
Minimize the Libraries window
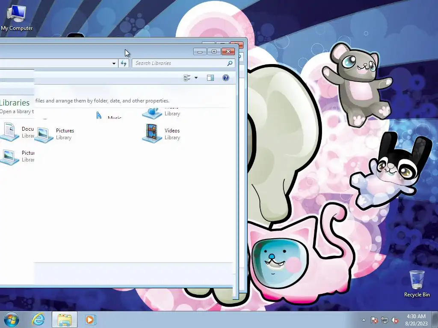[200, 52]
